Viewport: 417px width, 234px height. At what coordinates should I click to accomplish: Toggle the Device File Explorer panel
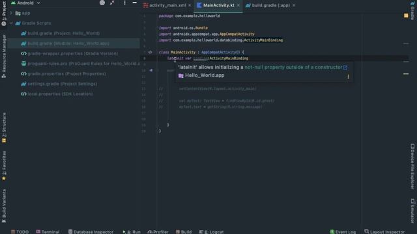point(412,166)
